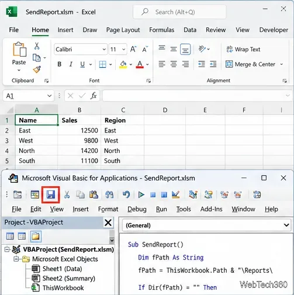The height and width of the screenshot is (295, 294).
Task: Select the Format Painter brush in Excel
Action: [x=37, y=69]
